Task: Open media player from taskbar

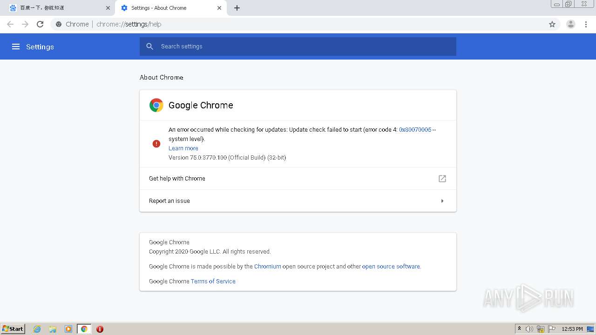Action: point(68,329)
